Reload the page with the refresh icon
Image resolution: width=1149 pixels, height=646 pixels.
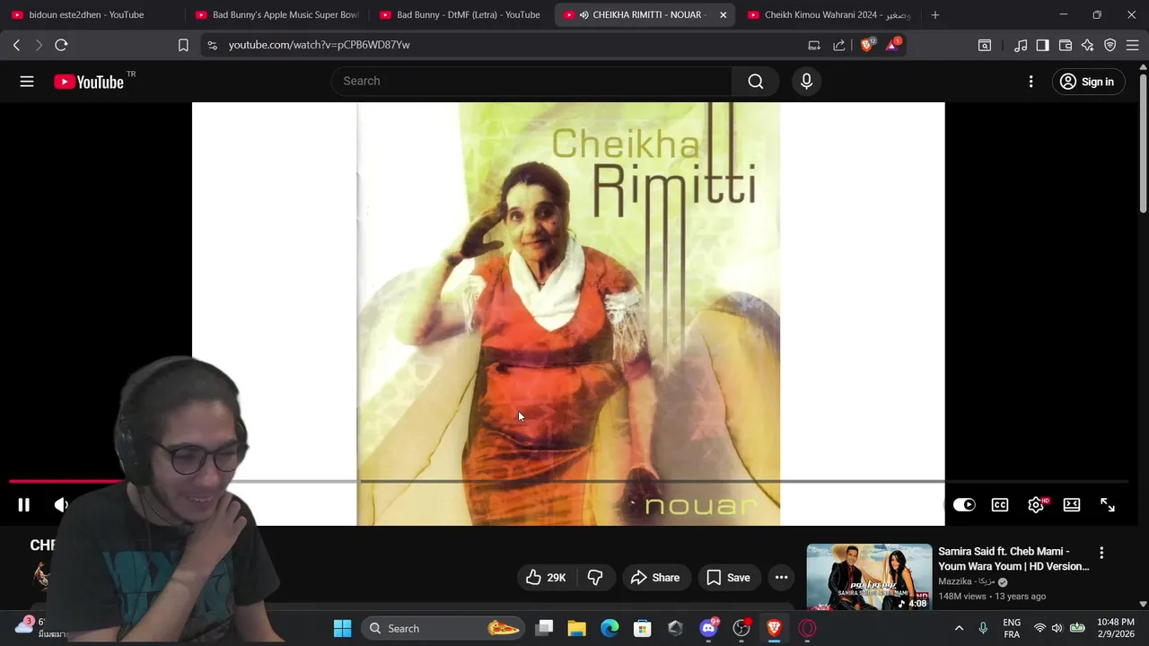pyautogui.click(x=61, y=45)
